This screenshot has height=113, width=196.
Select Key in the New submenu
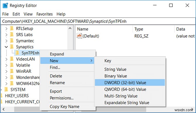(x=130, y=61)
